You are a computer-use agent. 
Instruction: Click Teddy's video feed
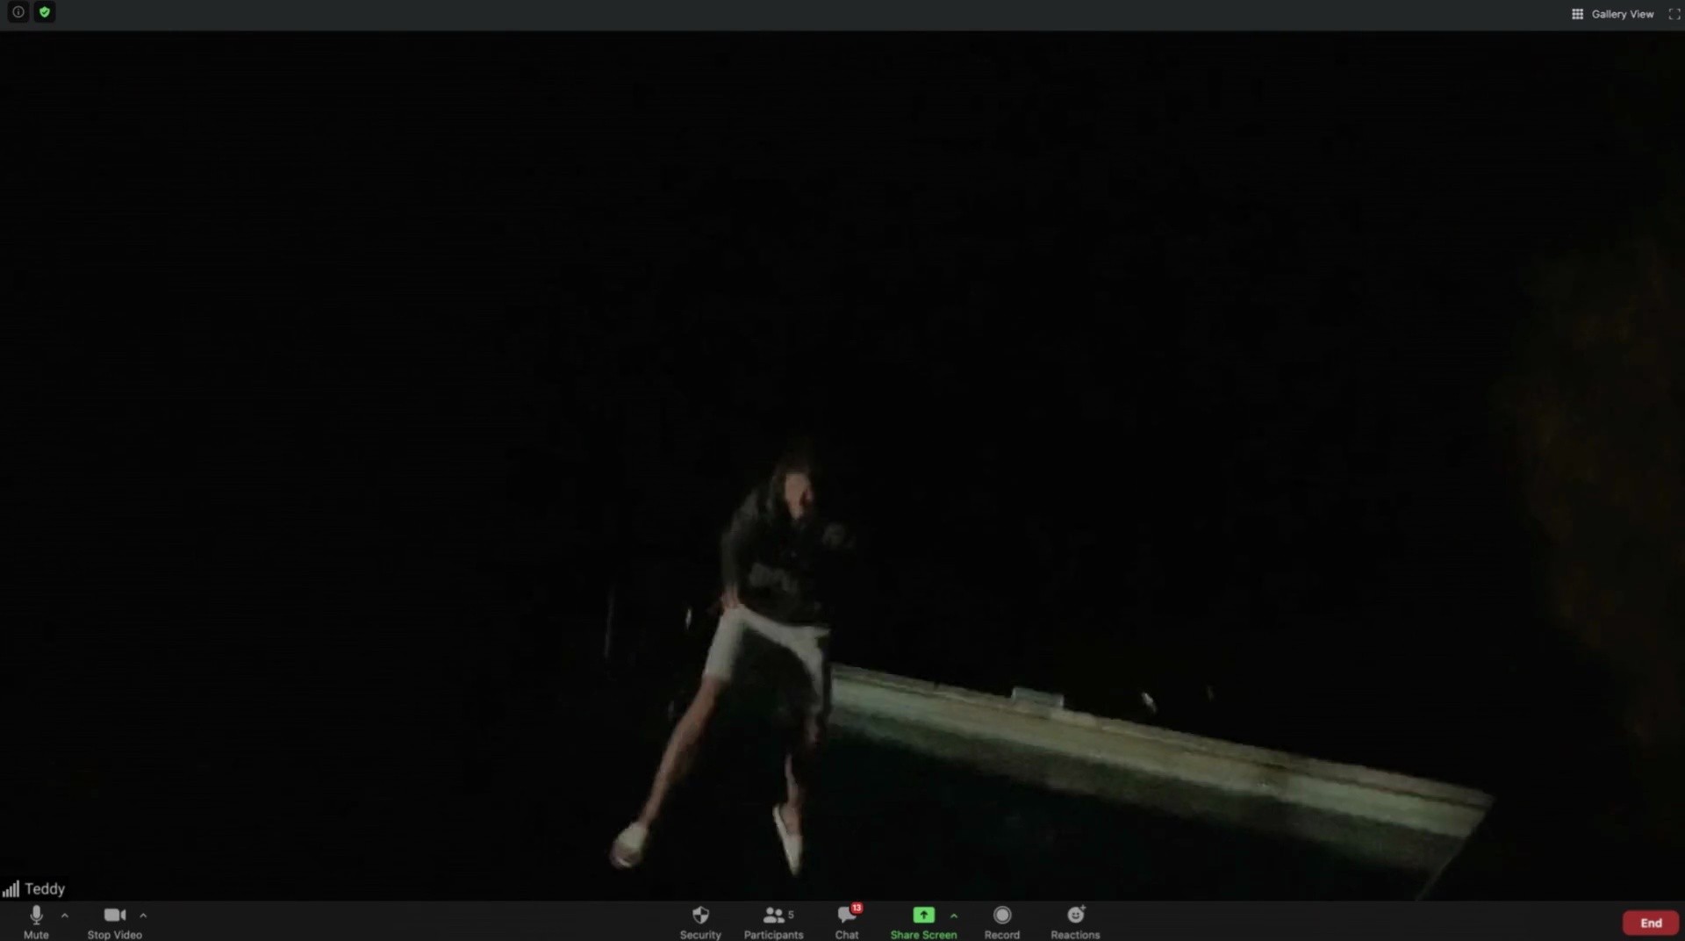(x=842, y=465)
